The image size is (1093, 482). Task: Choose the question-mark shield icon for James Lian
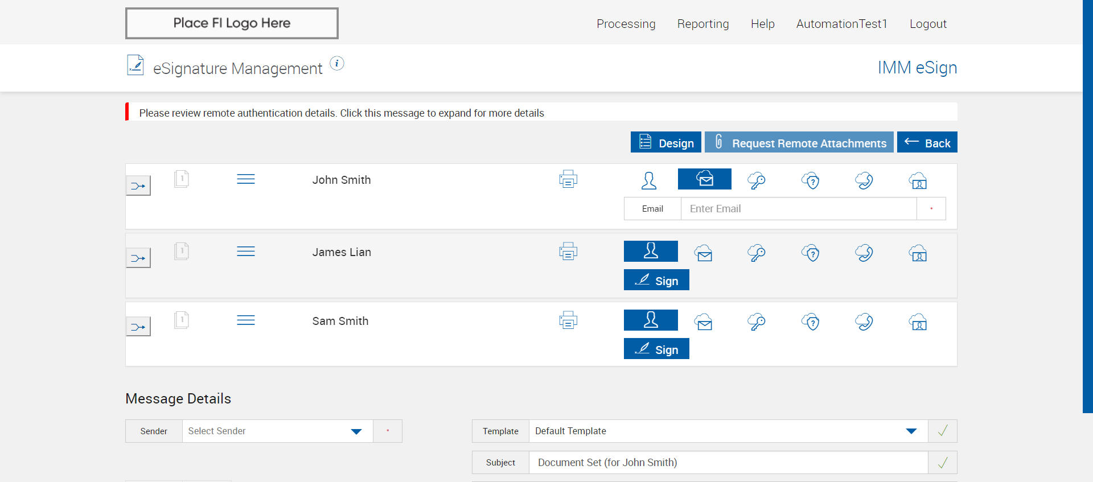coord(811,253)
